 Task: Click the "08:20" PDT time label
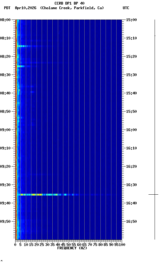point(5,57)
